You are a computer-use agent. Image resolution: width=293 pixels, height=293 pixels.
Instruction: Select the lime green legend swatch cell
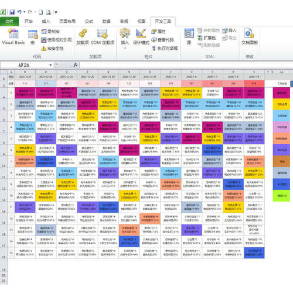click(281, 196)
